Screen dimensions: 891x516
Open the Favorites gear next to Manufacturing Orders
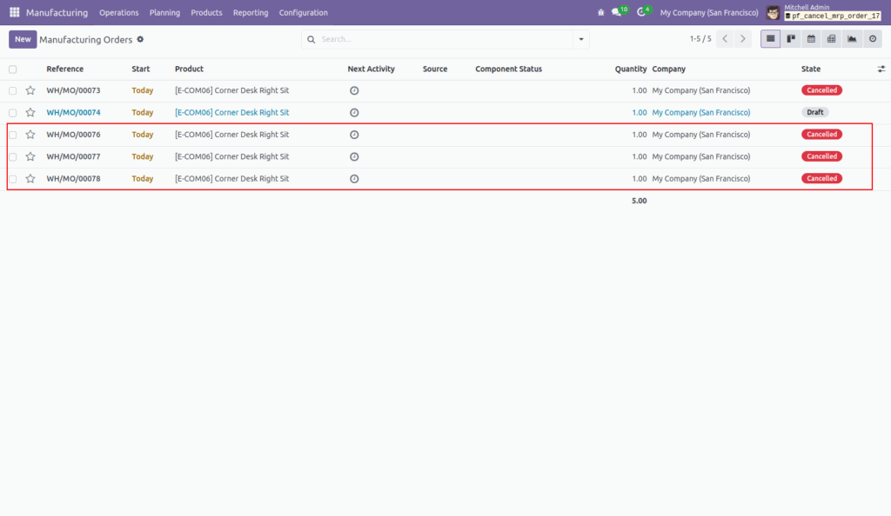coord(138,39)
